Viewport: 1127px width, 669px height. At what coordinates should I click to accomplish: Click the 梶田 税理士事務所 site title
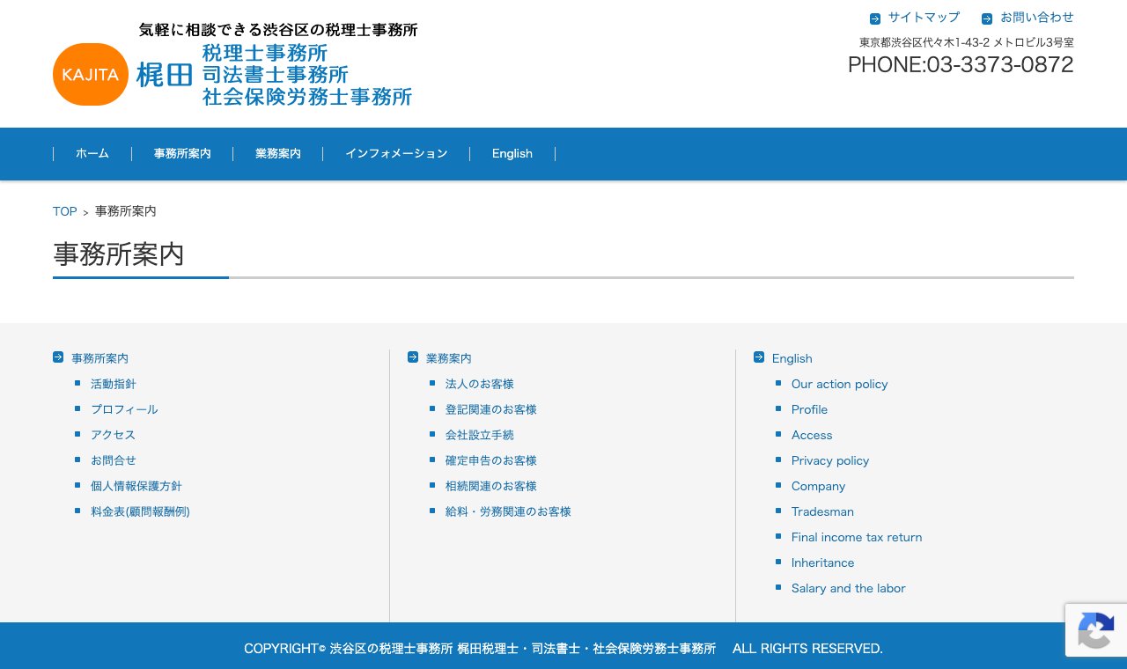274,75
